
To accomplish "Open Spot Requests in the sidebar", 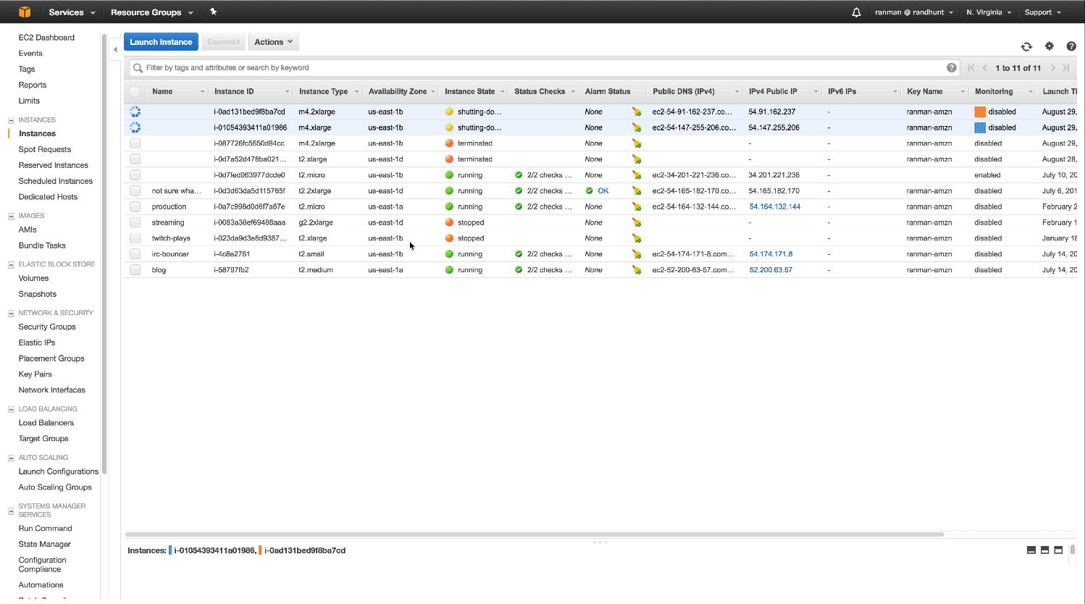I will coord(45,149).
